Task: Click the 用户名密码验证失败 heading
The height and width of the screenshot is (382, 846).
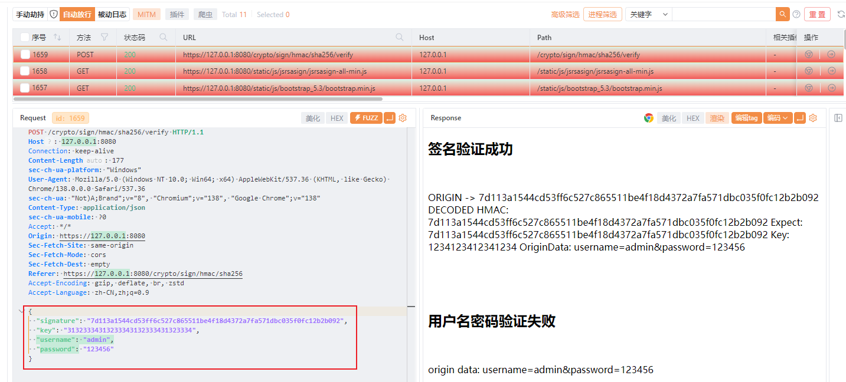Action: pyautogui.click(x=492, y=321)
